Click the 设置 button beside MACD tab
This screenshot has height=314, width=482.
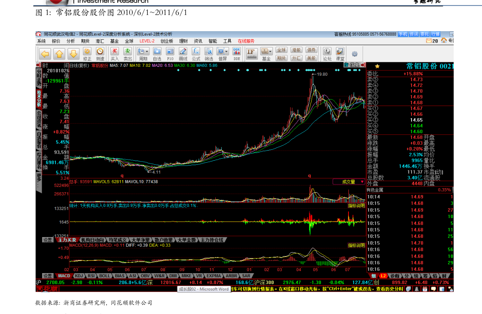pos(48,276)
